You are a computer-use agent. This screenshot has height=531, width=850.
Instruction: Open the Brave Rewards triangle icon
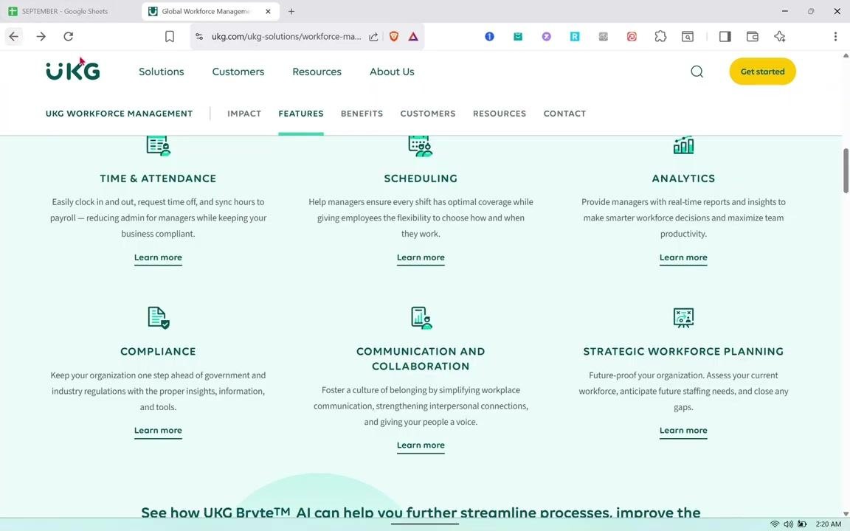pyautogui.click(x=413, y=36)
